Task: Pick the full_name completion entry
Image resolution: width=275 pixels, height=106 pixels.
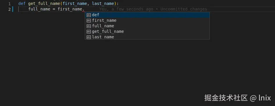Action: tap(147, 26)
